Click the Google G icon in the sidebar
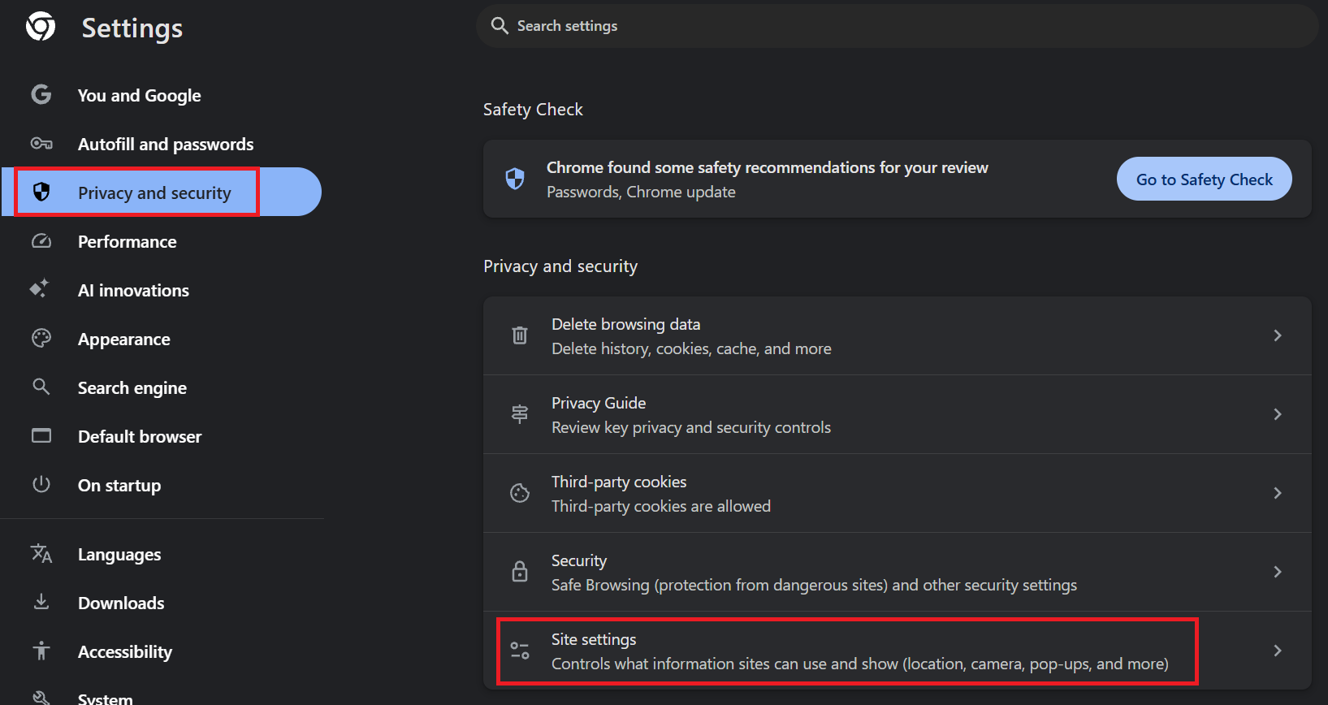Viewport: 1328px width, 705px height. pyautogui.click(x=41, y=95)
